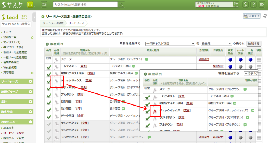Grab the move handle icon for ステージ row
This screenshot has width=268, height=143.
pyautogui.click(x=259, y=60)
